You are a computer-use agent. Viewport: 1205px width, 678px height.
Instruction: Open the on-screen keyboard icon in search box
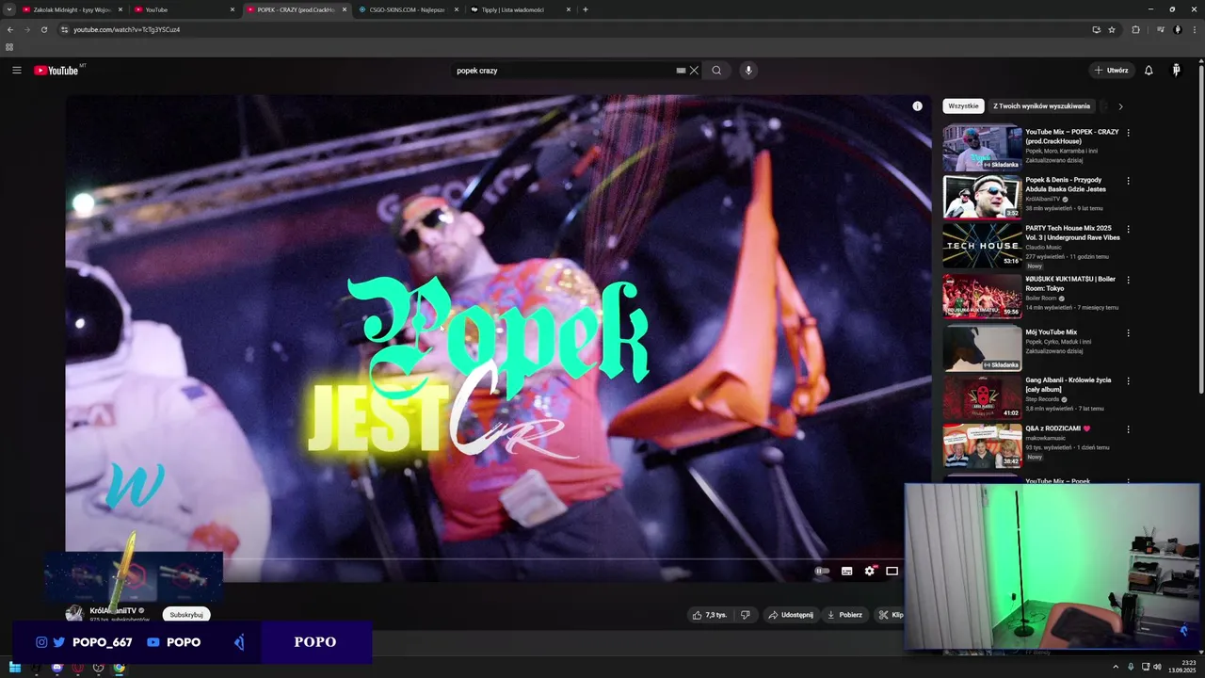(x=681, y=71)
